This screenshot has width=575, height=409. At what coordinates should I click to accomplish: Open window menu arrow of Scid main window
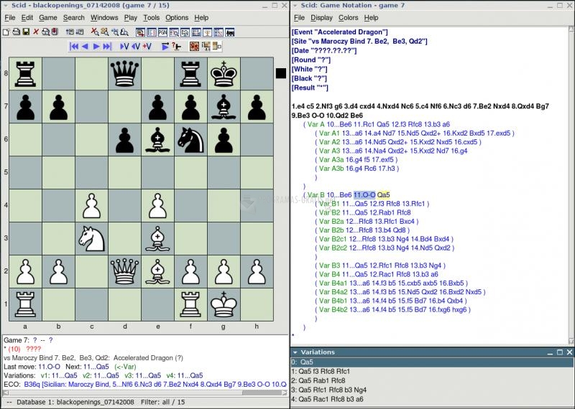click(6, 6)
